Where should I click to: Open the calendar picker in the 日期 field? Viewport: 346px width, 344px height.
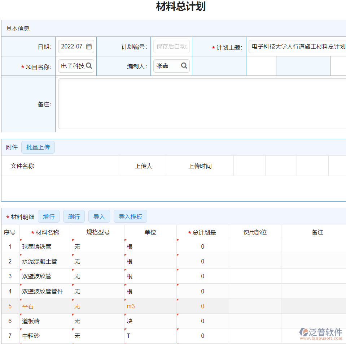(88, 47)
